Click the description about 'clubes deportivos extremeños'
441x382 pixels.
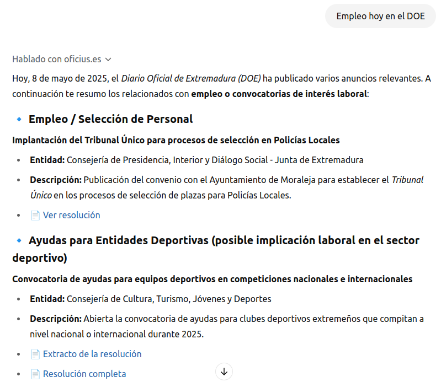click(227, 327)
